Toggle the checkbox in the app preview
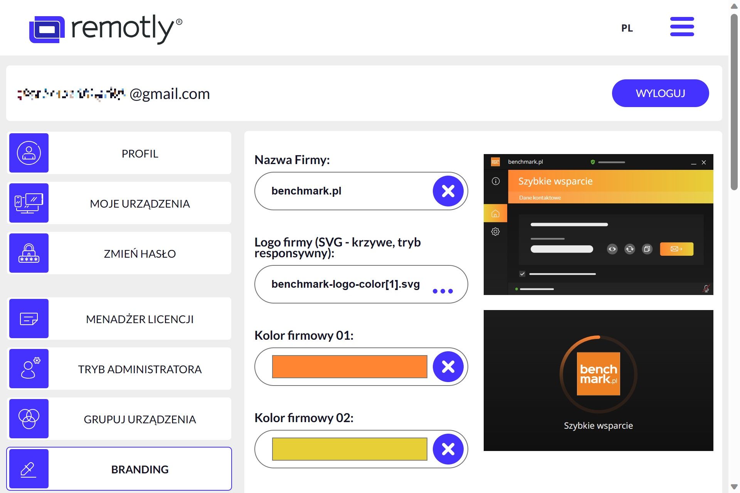The image size is (740, 493). point(522,274)
